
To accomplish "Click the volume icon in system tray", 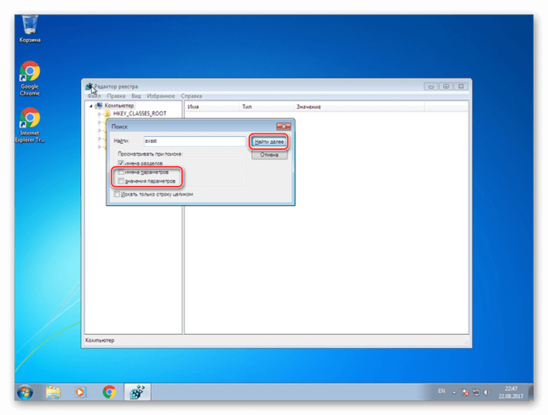I will click(x=487, y=393).
